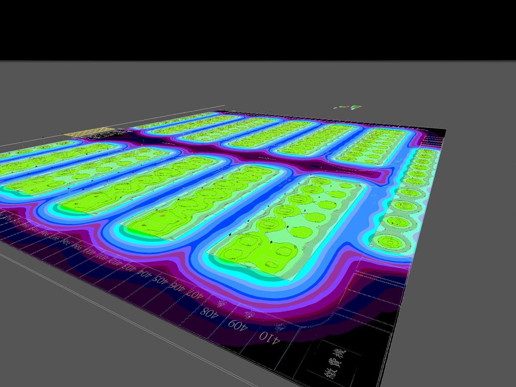
Task: Click the small symbol above slot 410
Action: pyautogui.click(x=281, y=328)
